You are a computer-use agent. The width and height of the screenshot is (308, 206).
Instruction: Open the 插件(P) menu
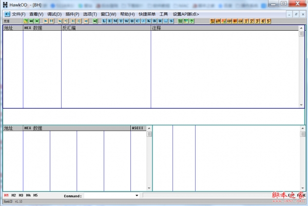click(x=72, y=14)
